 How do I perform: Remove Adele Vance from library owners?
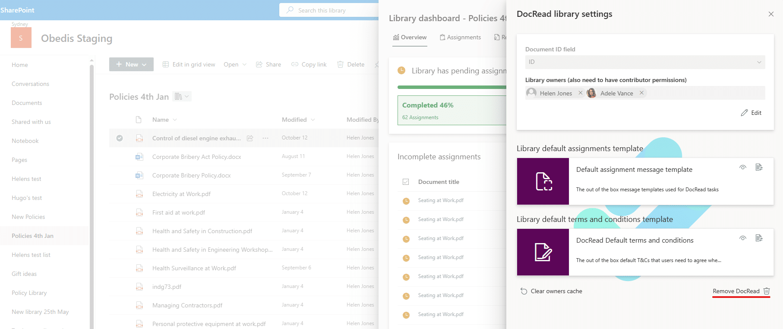point(641,93)
